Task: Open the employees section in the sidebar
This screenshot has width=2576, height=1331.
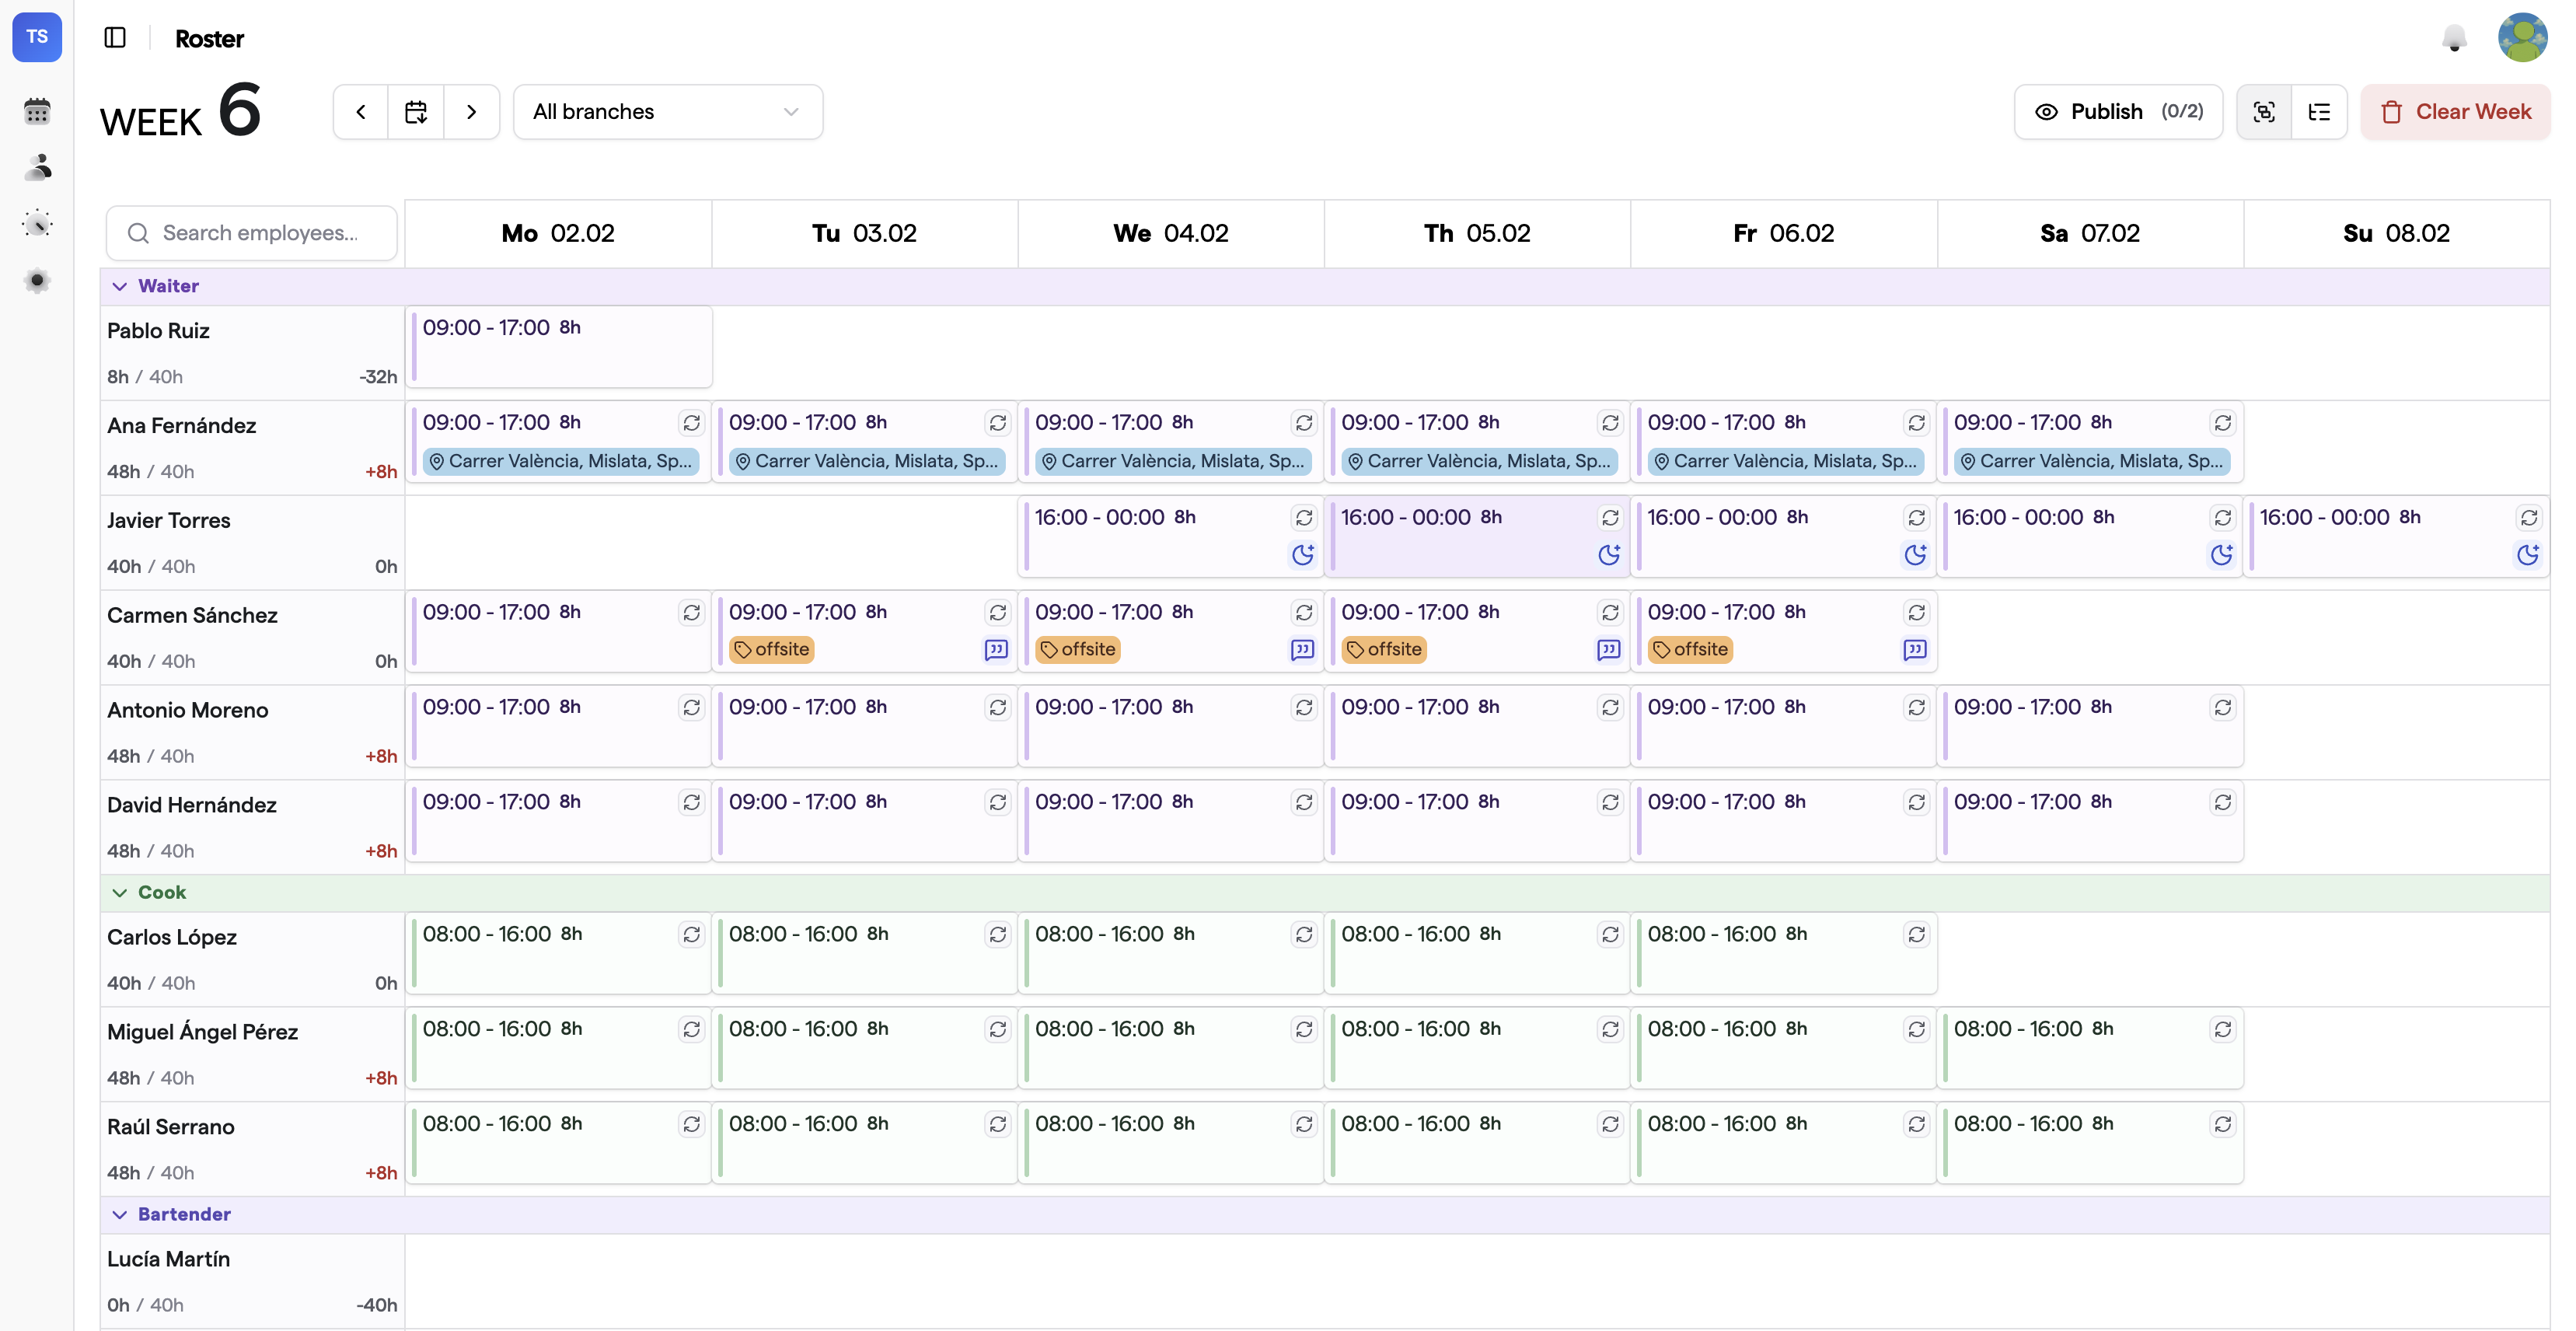Action: point(37,166)
